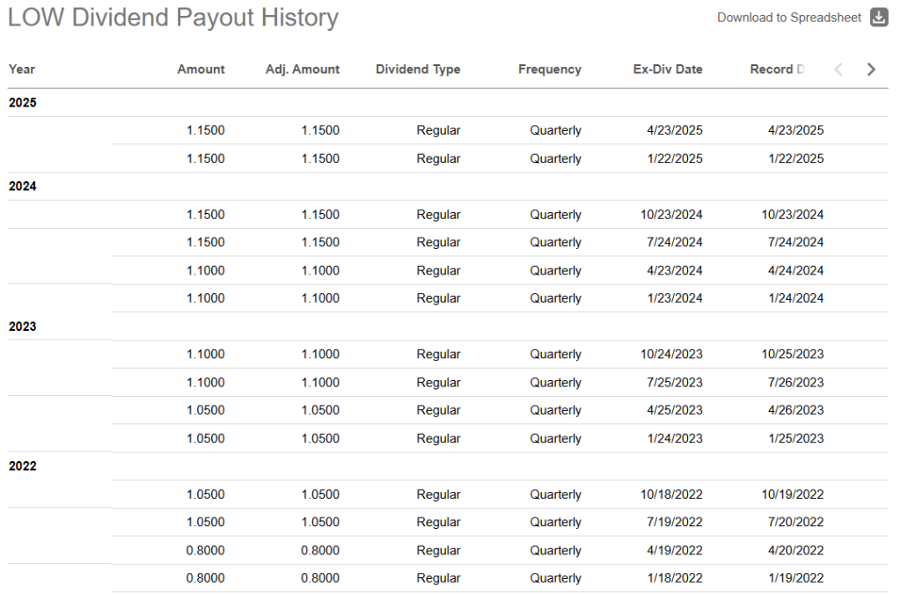This screenshot has height=594, width=901.
Task: Click ex-div date 7/25/2023
Action: click(675, 383)
